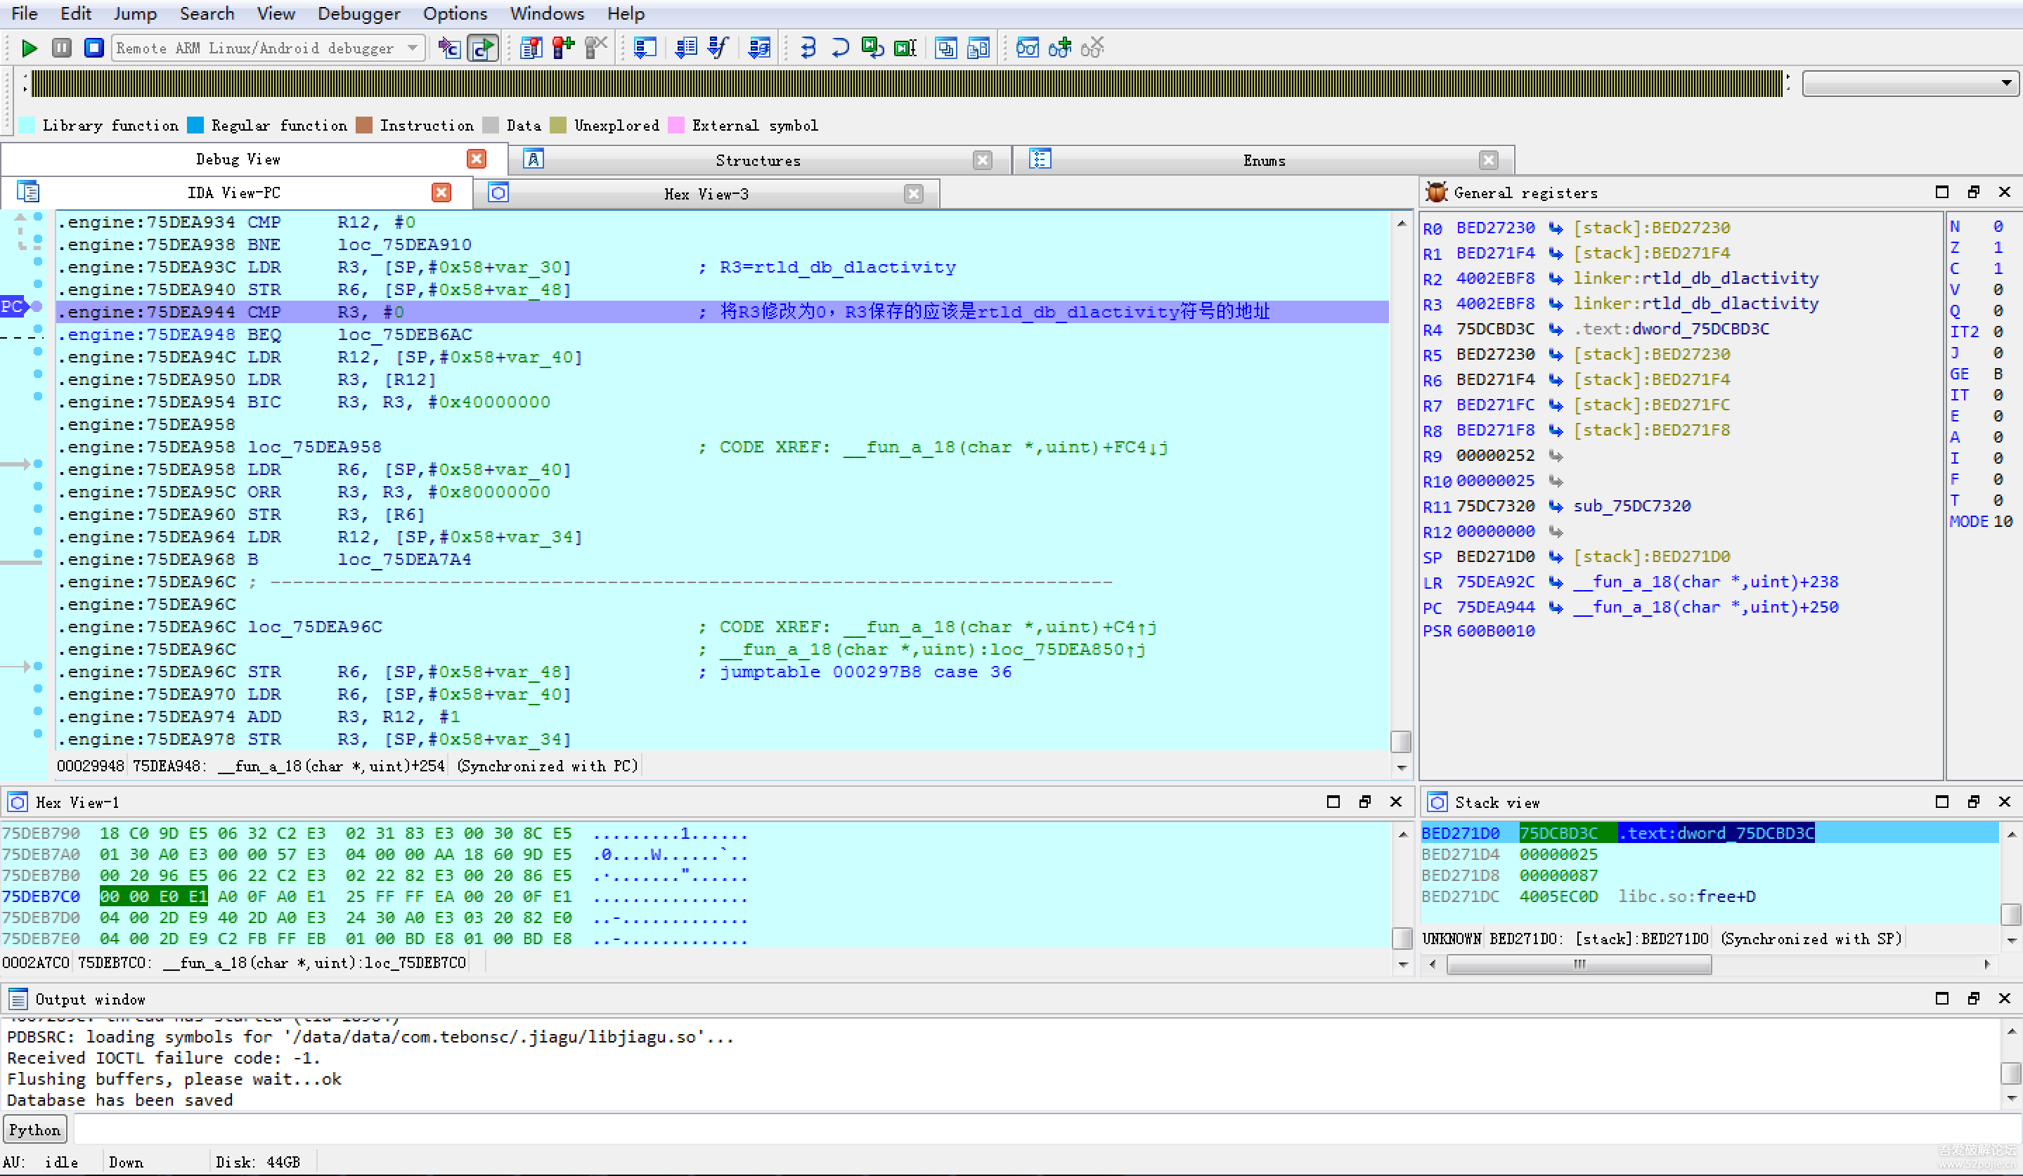Close the IDA View-PC tab

(x=441, y=192)
